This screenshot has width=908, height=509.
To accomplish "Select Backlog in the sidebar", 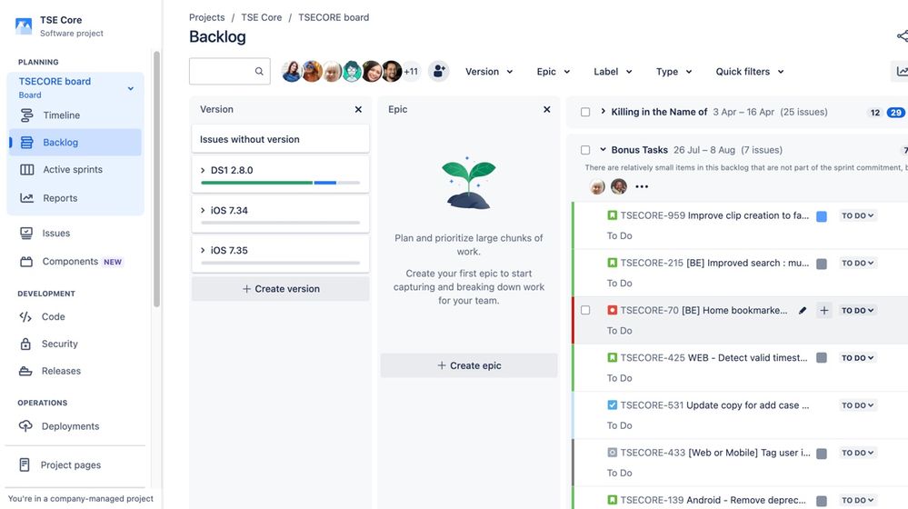I will (x=75, y=143).
